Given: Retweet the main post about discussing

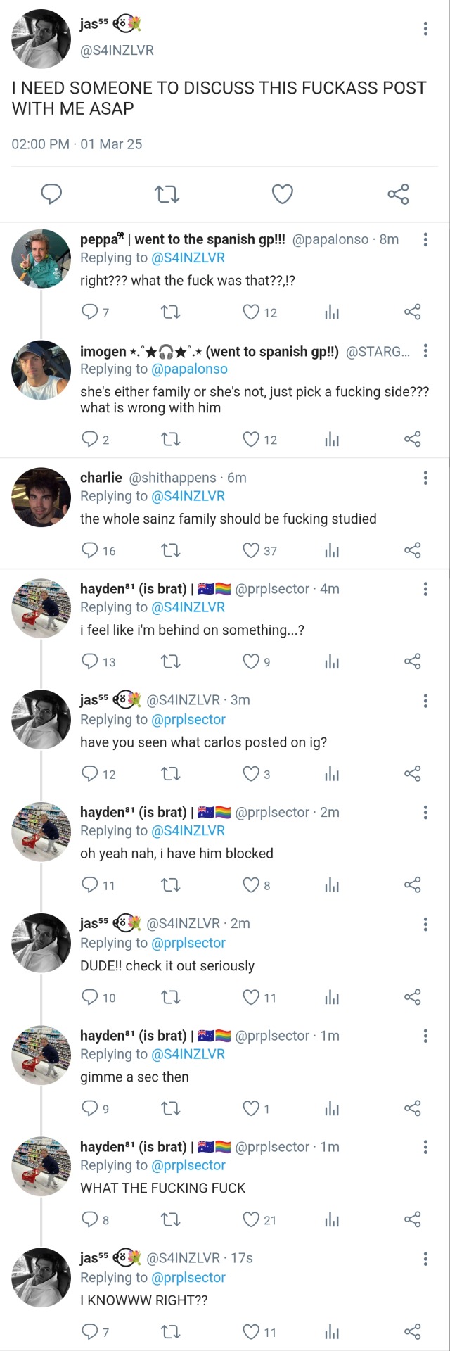Looking at the screenshot, I should (167, 194).
